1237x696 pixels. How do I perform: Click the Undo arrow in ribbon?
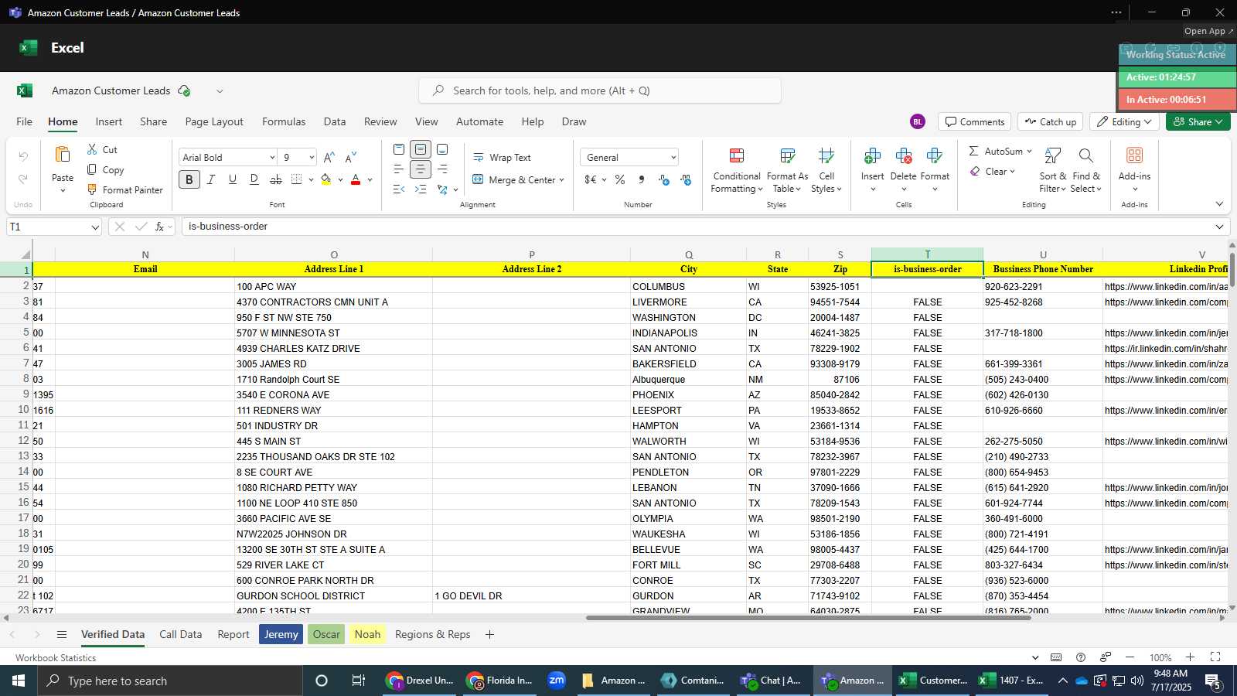(23, 156)
